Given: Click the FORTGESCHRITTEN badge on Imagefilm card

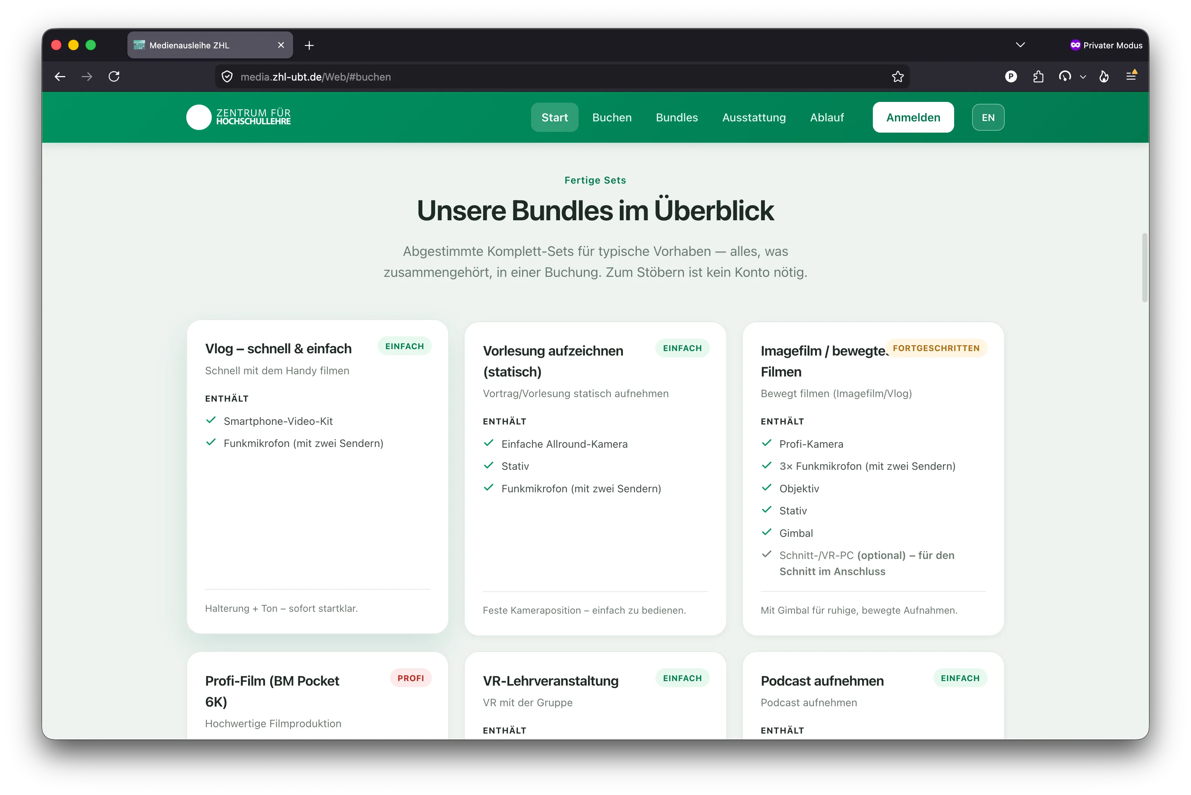Looking at the screenshot, I should tap(936, 348).
